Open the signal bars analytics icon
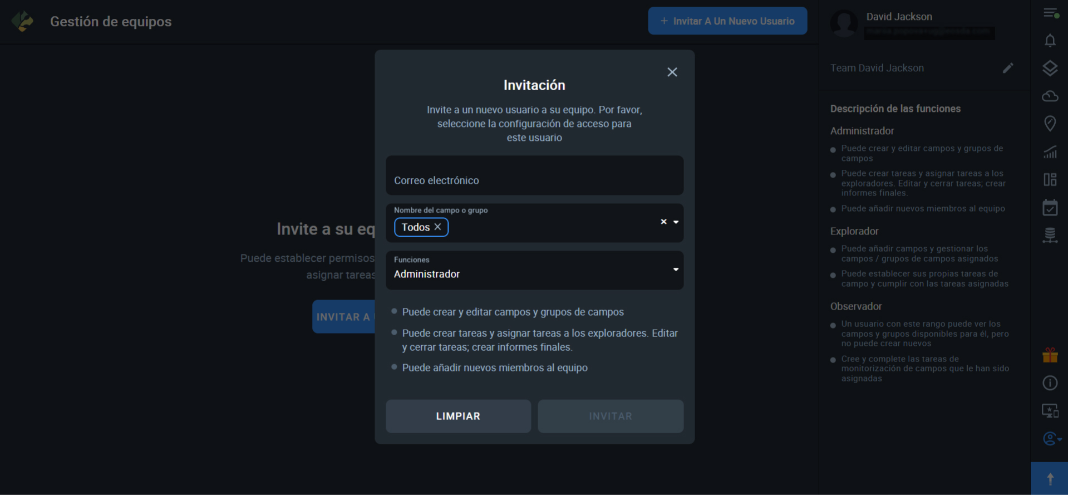The height and width of the screenshot is (495, 1068). click(x=1050, y=151)
